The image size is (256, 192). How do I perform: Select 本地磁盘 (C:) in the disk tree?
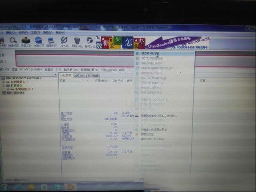pyautogui.click(x=19, y=82)
